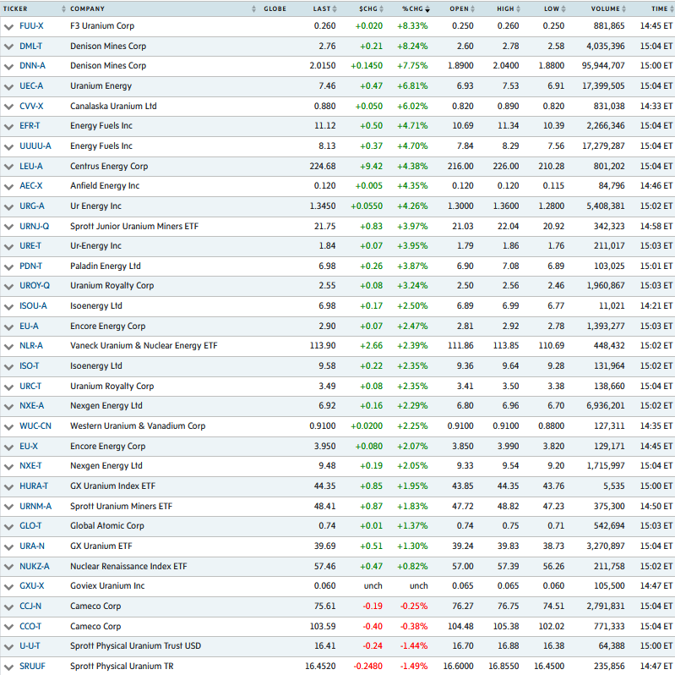This screenshot has height=675, width=675.
Task: Open the GLO-T ticker link
Action: (30, 525)
